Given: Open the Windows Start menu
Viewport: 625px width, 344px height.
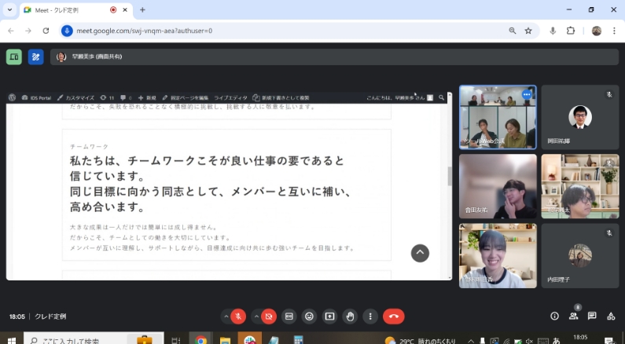Looking at the screenshot, I should [x=12, y=339].
